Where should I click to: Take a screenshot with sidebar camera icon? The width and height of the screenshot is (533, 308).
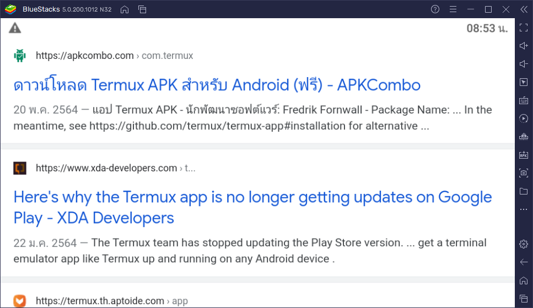click(x=524, y=173)
